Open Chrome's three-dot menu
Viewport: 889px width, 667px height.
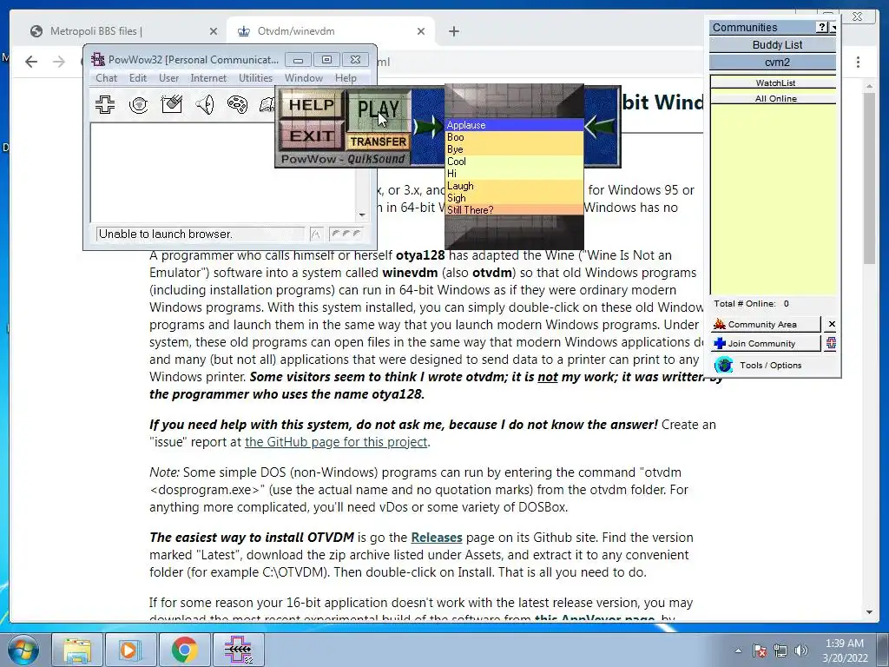(858, 62)
